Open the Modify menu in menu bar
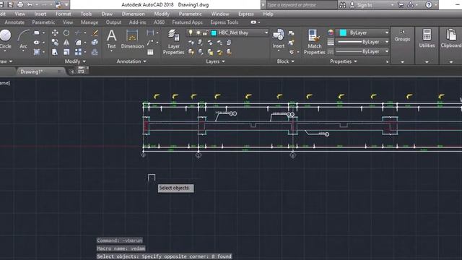Screen dimensions: 462x260 pyautogui.click(x=162, y=14)
